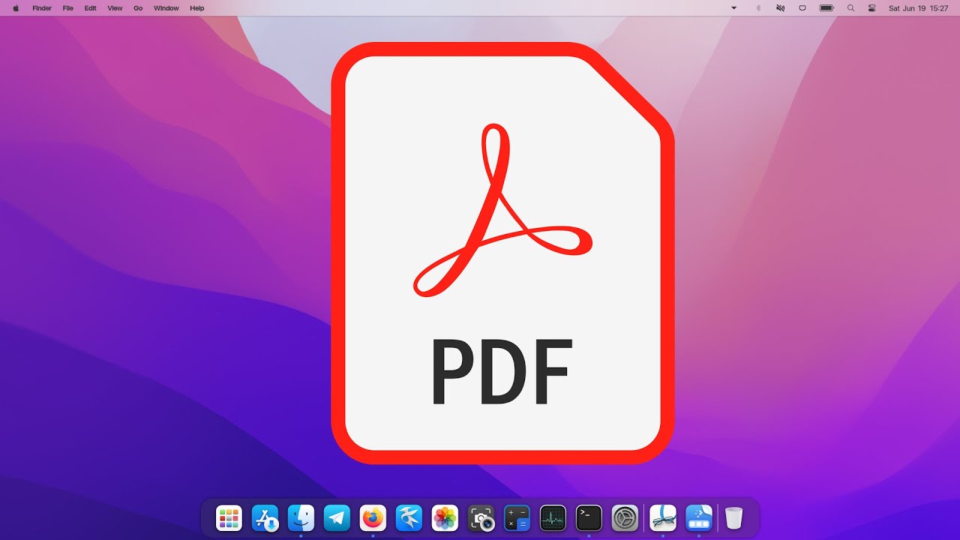This screenshot has width=960, height=540.
Task: Open the View menu
Action: [115, 8]
